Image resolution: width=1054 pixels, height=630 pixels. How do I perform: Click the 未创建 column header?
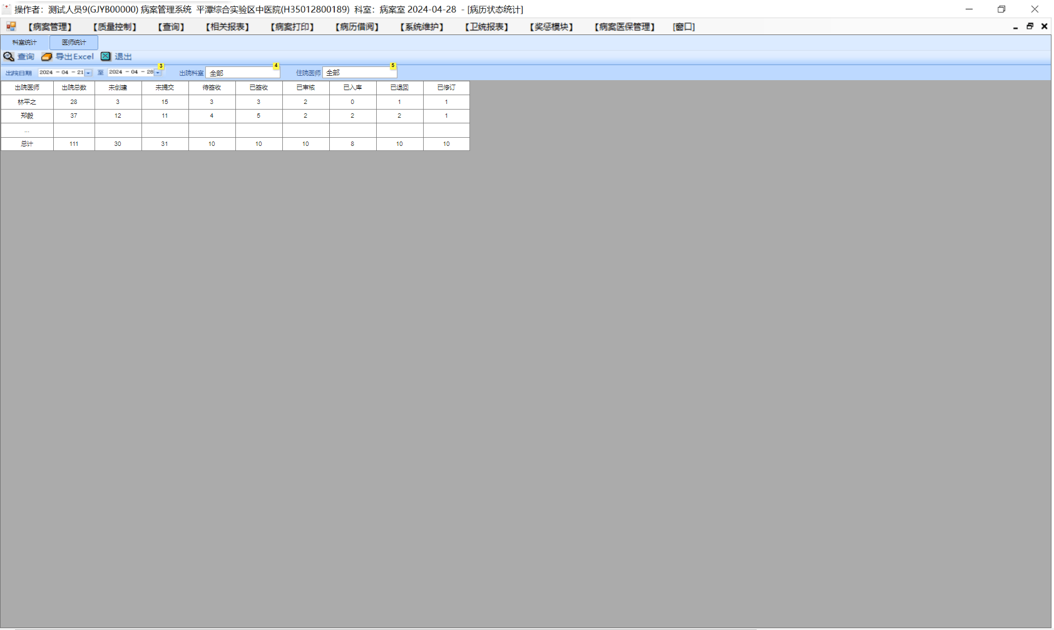(118, 88)
